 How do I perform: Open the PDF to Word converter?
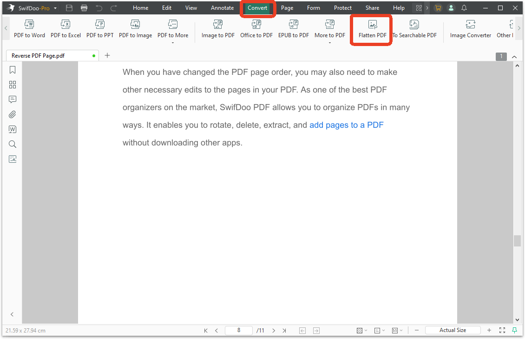click(29, 29)
